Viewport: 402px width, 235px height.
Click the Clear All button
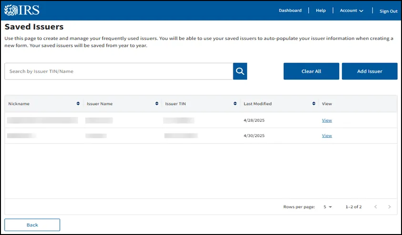click(x=311, y=71)
